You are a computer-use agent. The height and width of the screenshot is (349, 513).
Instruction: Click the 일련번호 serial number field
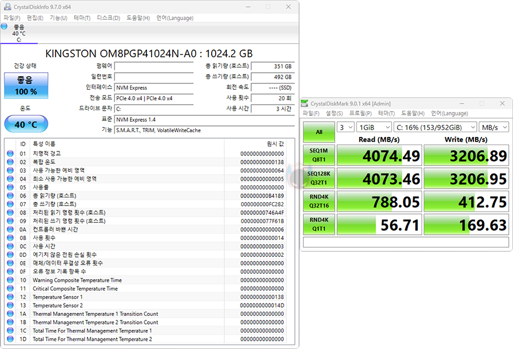(x=154, y=77)
